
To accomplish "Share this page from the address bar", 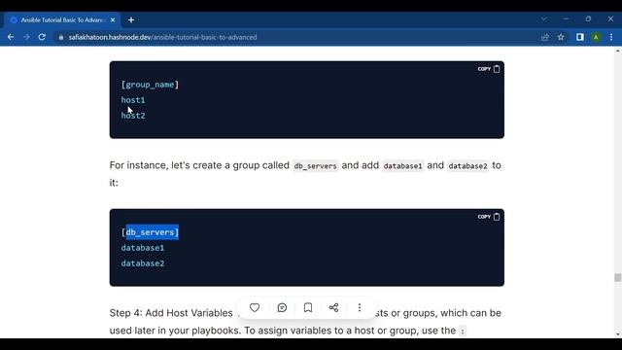I will [x=545, y=37].
